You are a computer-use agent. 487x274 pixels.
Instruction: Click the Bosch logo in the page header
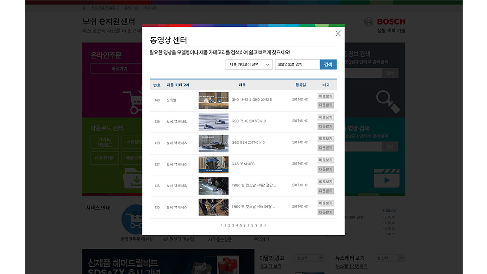(385, 22)
